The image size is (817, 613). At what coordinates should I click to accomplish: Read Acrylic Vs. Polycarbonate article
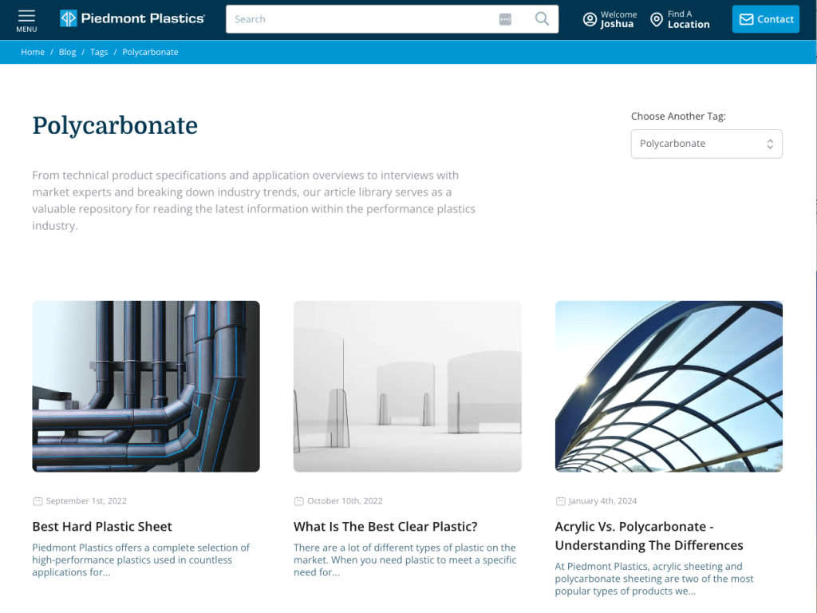point(649,536)
